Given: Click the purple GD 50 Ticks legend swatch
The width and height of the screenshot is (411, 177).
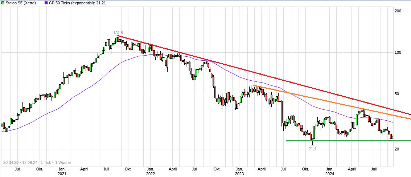Looking at the screenshot, I should (46, 3).
